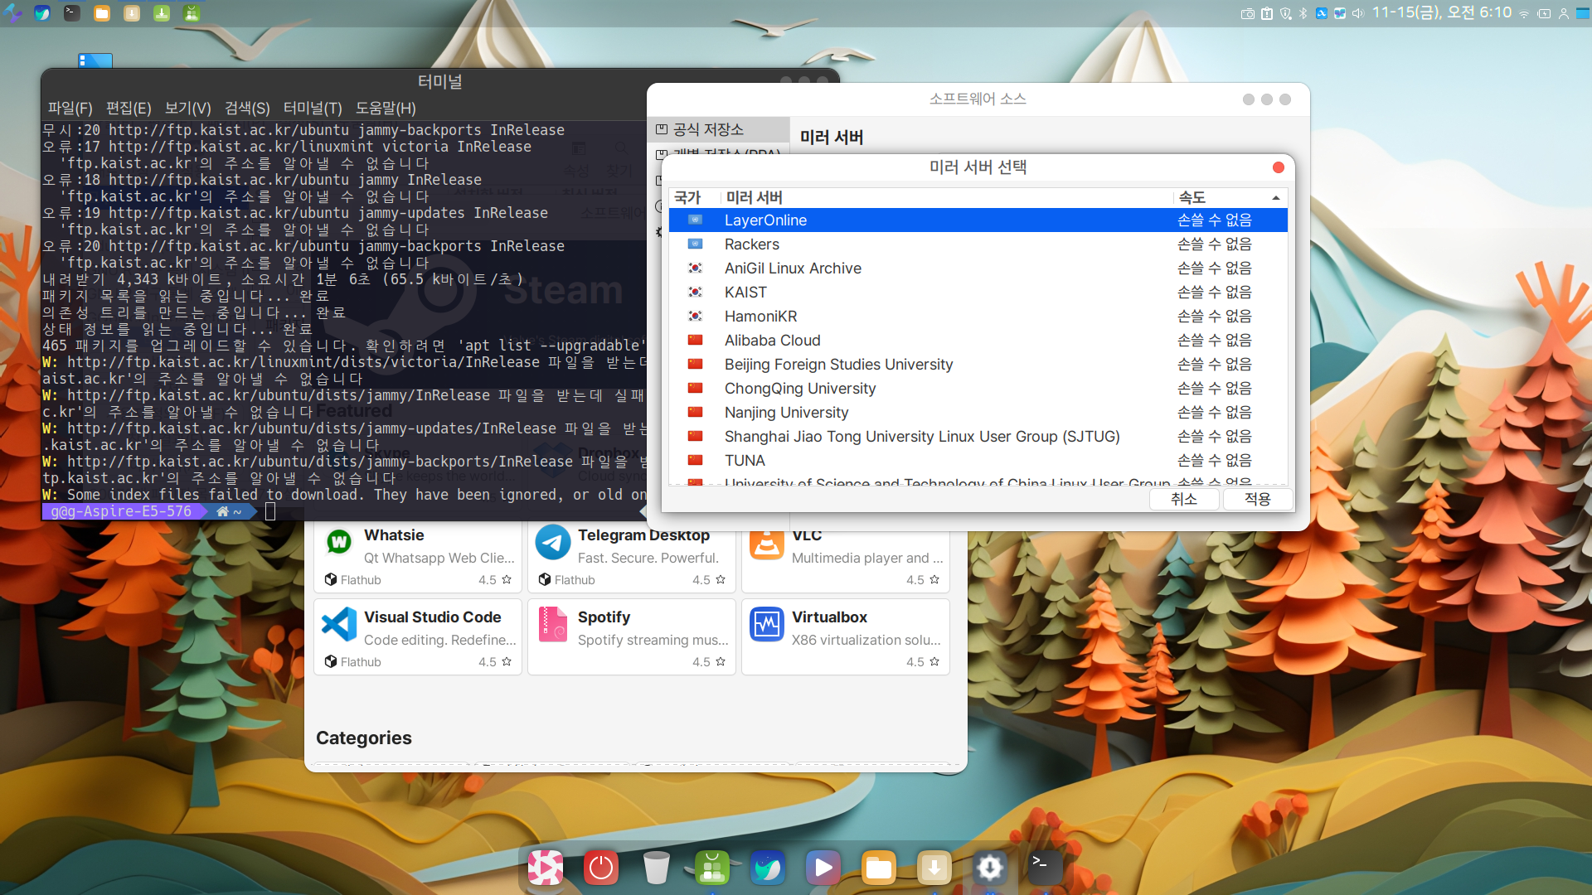Open the 검색(S) menu in the terminal
This screenshot has height=895, width=1592.
tap(247, 109)
